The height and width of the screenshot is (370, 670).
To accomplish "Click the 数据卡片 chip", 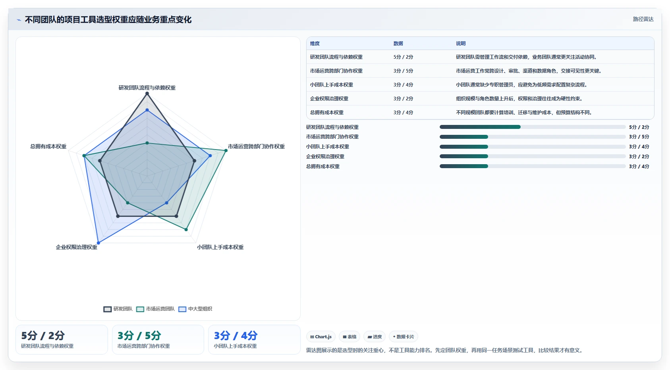I will [404, 337].
